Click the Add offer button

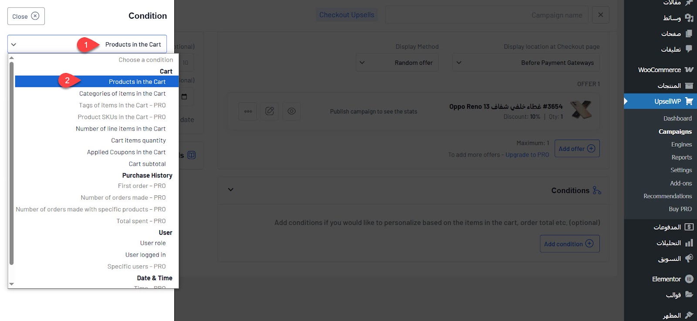577,149
